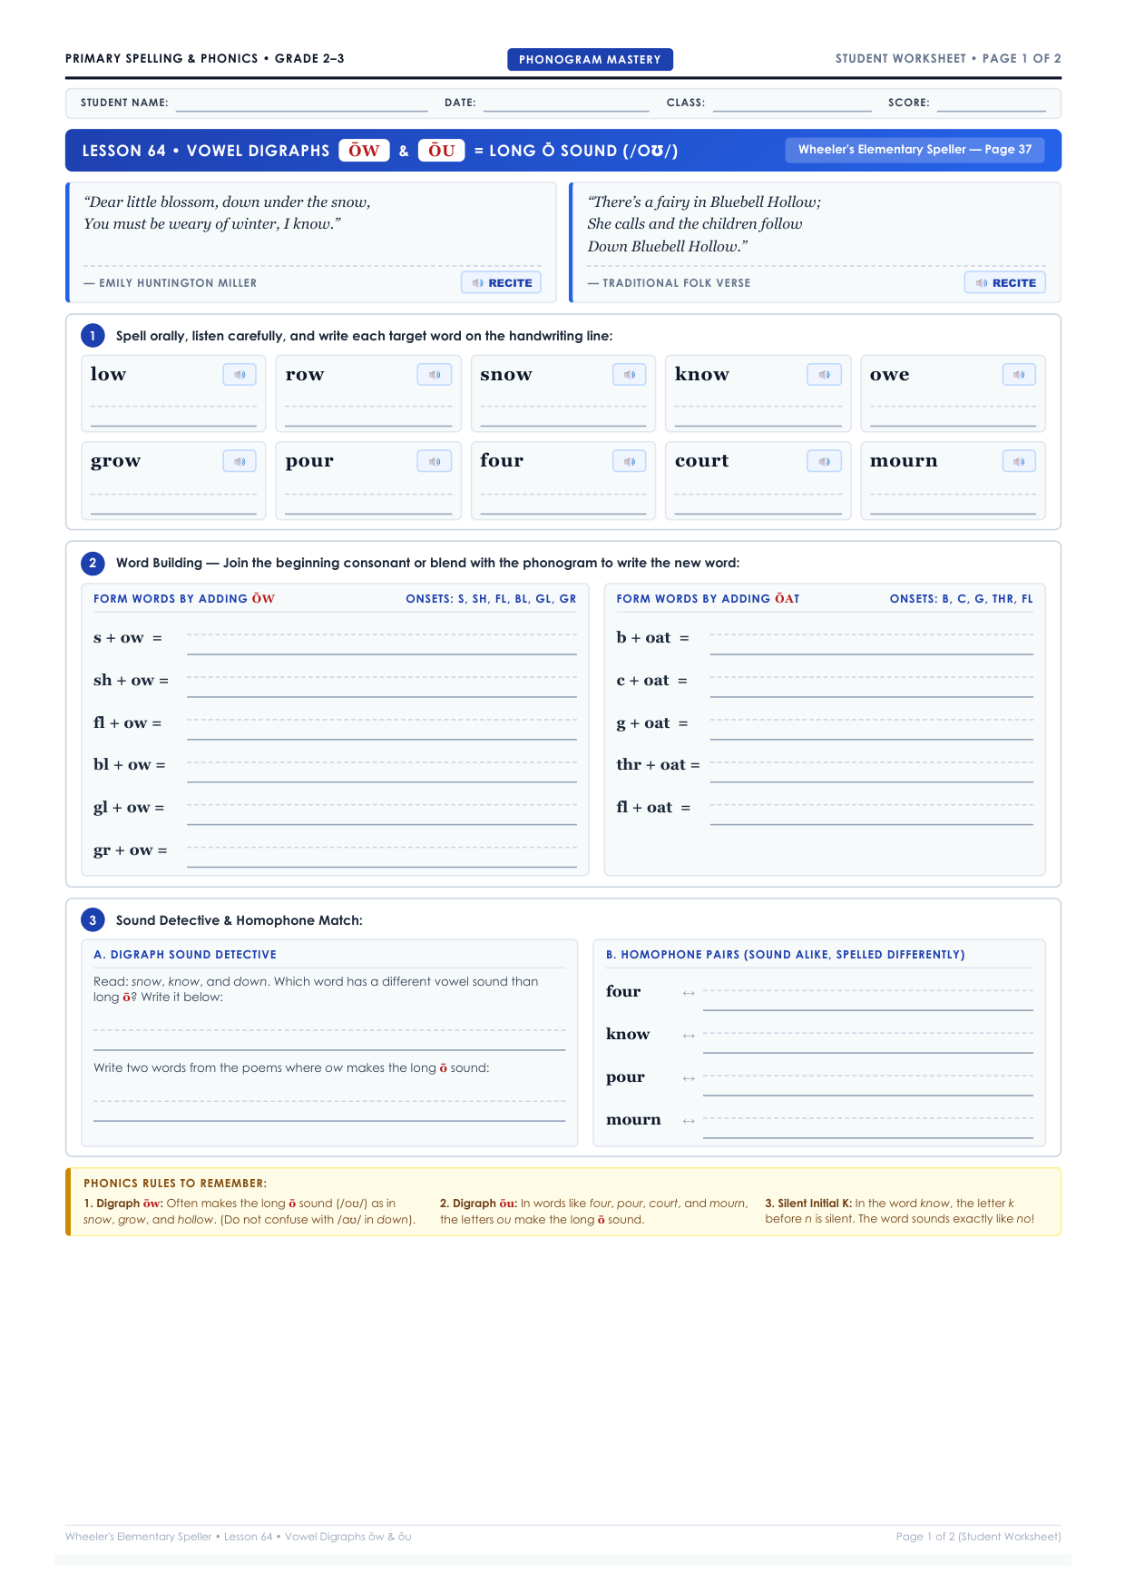Click section number 2 circle
The width and height of the screenshot is (1125, 1592).
93,563
